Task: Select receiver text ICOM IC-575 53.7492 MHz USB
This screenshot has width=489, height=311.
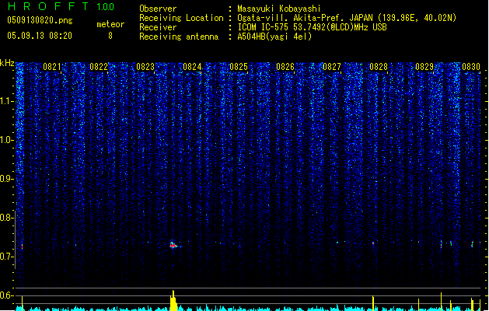Action: tap(313, 27)
